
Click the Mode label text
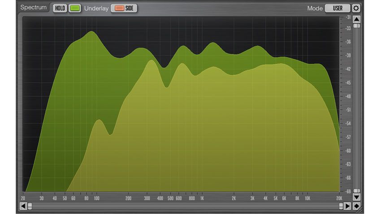click(x=315, y=8)
